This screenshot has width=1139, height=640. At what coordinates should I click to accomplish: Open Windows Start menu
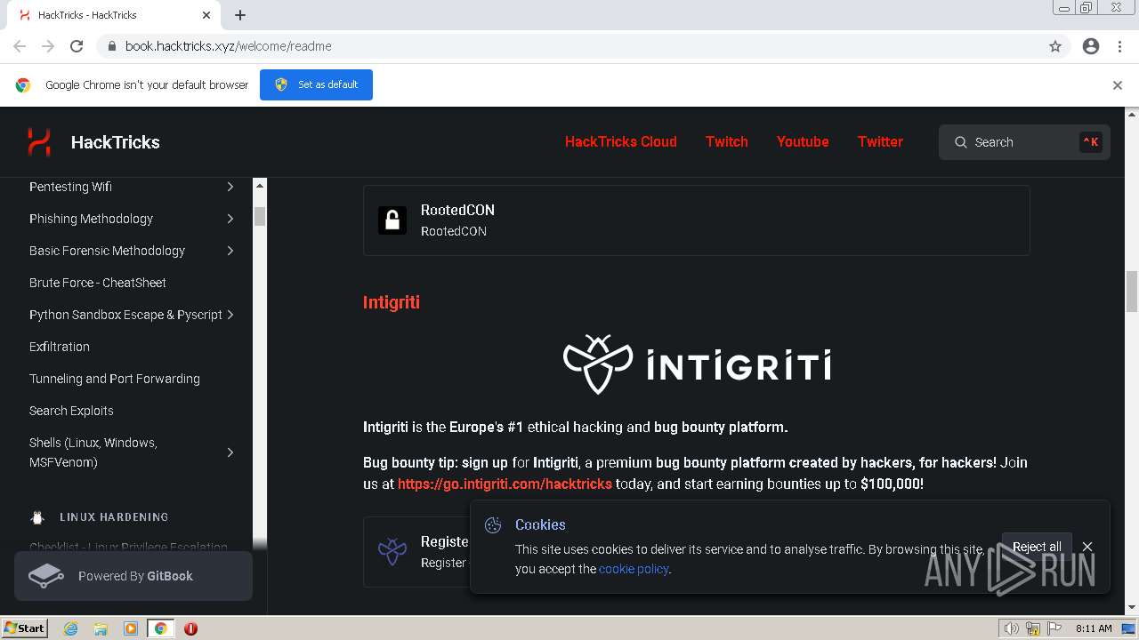[x=25, y=628]
